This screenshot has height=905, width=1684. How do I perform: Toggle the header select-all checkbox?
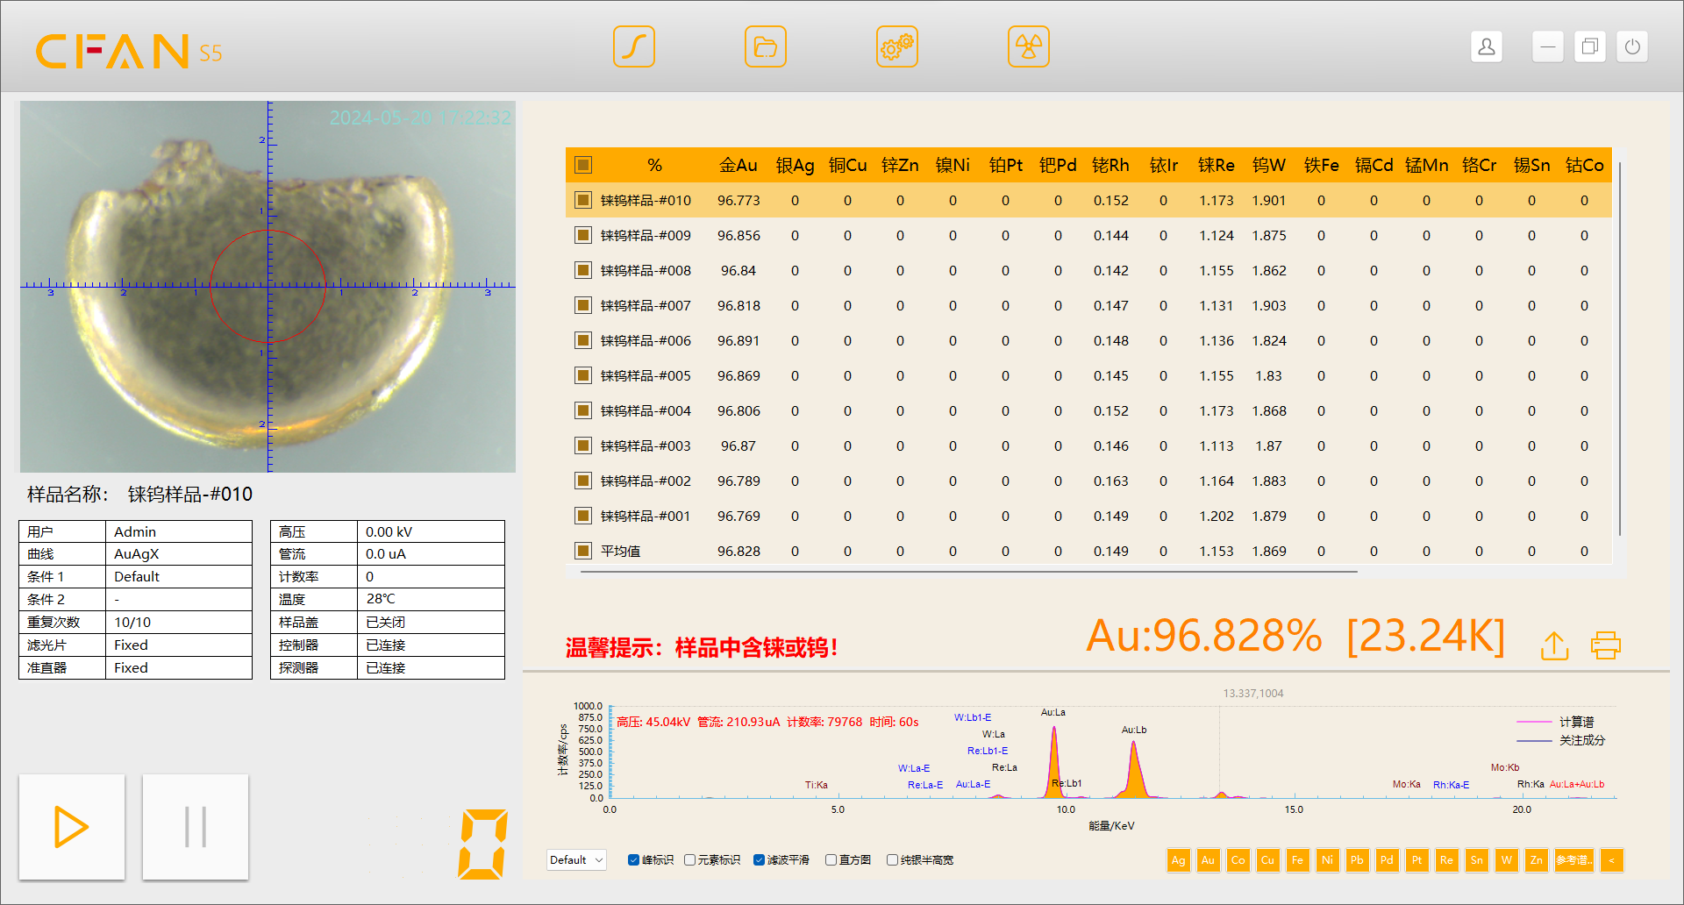click(583, 165)
